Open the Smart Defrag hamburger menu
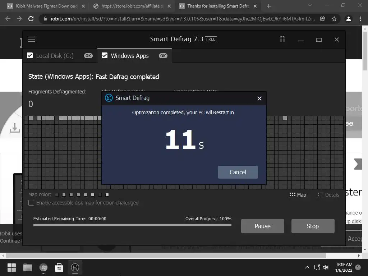Screen dimensions: 368x276 [31, 39]
